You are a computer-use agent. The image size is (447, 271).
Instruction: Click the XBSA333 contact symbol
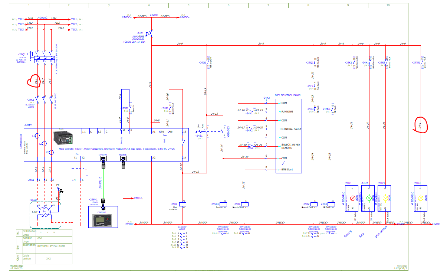[223, 131]
